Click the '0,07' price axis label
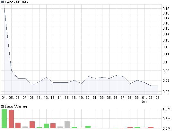175x131 pixels. tap(166, 92)
